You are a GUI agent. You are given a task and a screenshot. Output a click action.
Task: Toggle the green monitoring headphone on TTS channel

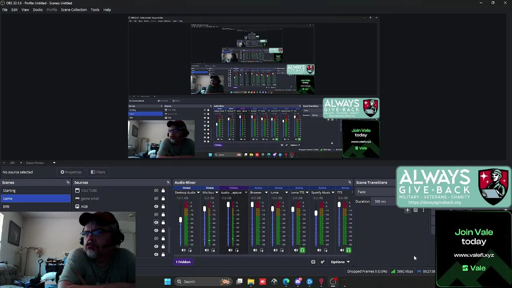348,250
